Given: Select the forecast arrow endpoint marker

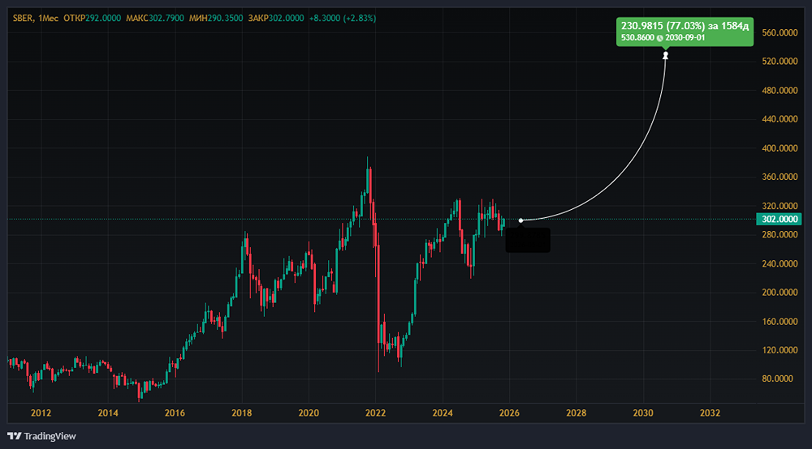Looking at the screenshot, I should pyautogui.click(x=666, y=55).
